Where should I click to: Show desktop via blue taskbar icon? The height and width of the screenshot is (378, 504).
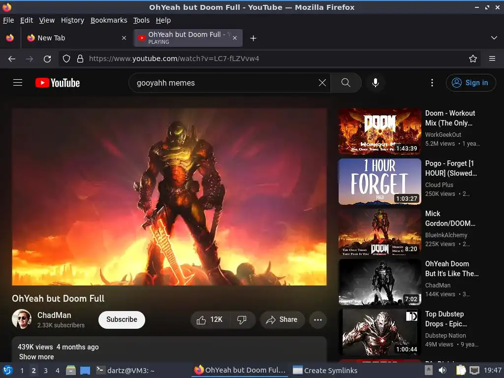click(85, 370)
